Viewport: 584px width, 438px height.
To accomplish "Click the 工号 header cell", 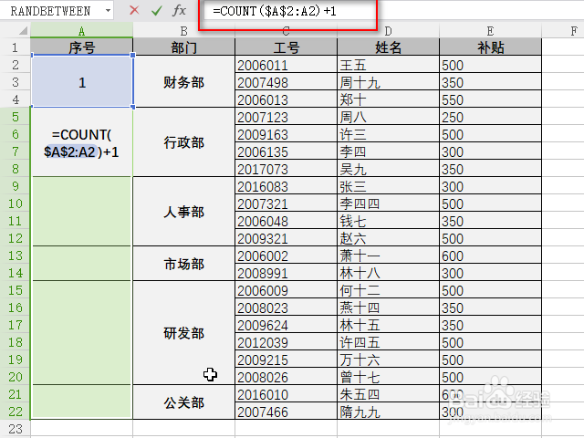I will click(x=286, y=47).
